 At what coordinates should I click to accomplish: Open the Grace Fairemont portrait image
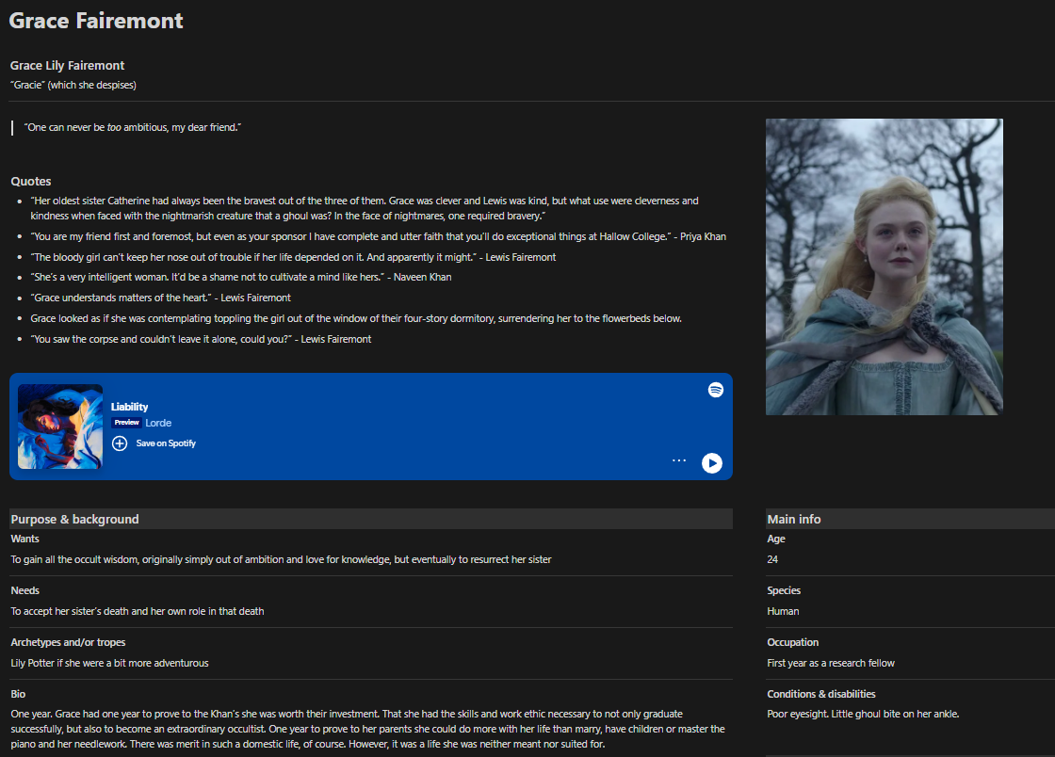885,266
